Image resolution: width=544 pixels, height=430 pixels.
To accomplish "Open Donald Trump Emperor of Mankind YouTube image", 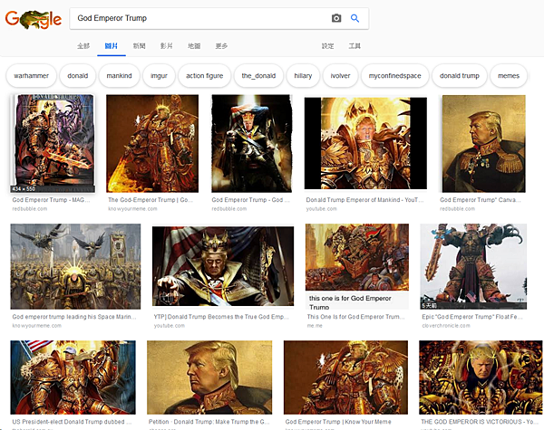I will click(x=365, y=143).
